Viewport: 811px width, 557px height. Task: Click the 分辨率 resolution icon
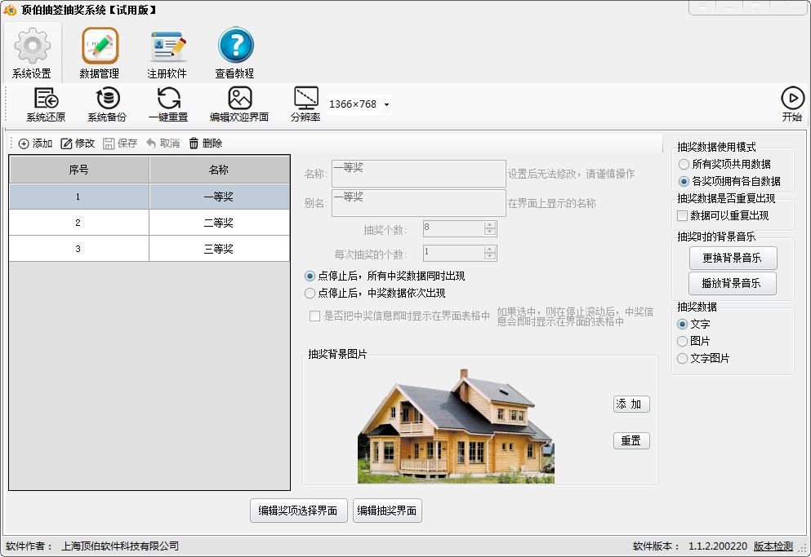tap(305, 99)
